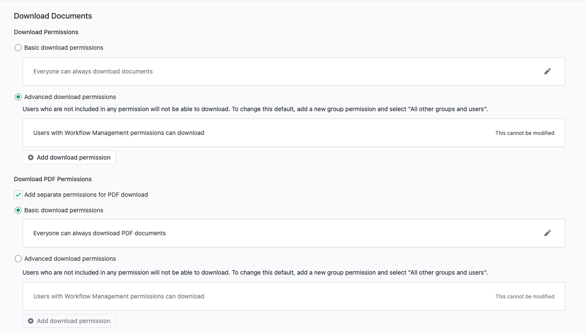Click the Download PDF Permissions subheading

coord(53,179)
